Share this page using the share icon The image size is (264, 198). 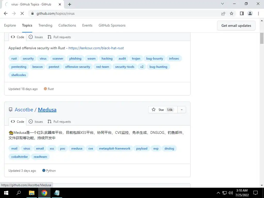223,13
